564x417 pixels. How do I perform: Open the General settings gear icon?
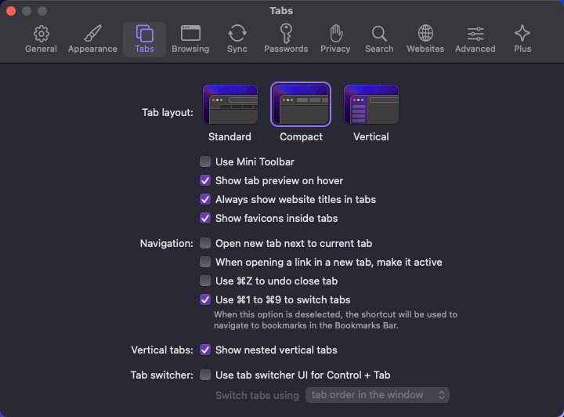click(41, 34)
